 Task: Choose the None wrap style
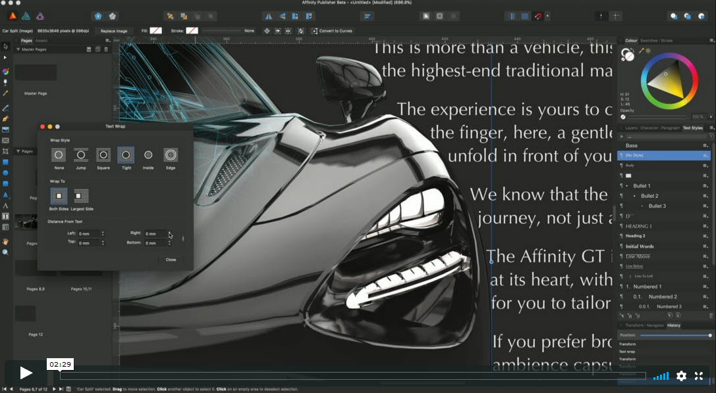tap(59, 155)
